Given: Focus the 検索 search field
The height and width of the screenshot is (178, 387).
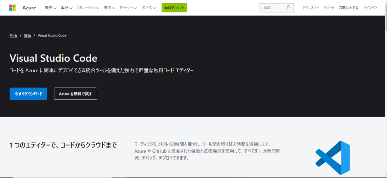Looking at the screenshot, I should (277, 8).
